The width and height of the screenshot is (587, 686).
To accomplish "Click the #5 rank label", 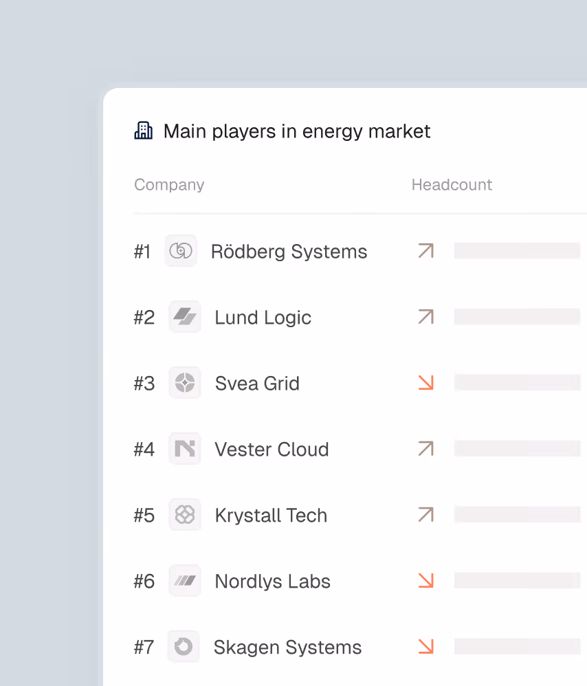I will (x=144, y=516).
